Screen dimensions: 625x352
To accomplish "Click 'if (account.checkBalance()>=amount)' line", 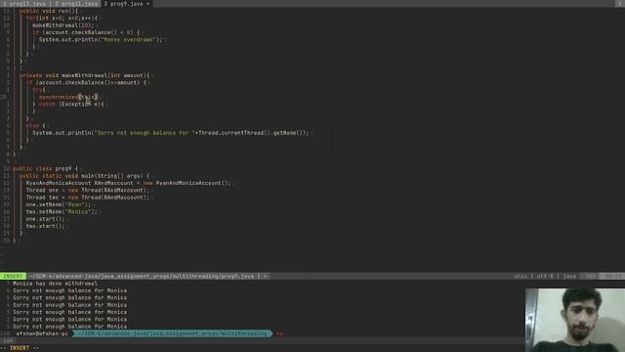I will click(x=86, y=82).
